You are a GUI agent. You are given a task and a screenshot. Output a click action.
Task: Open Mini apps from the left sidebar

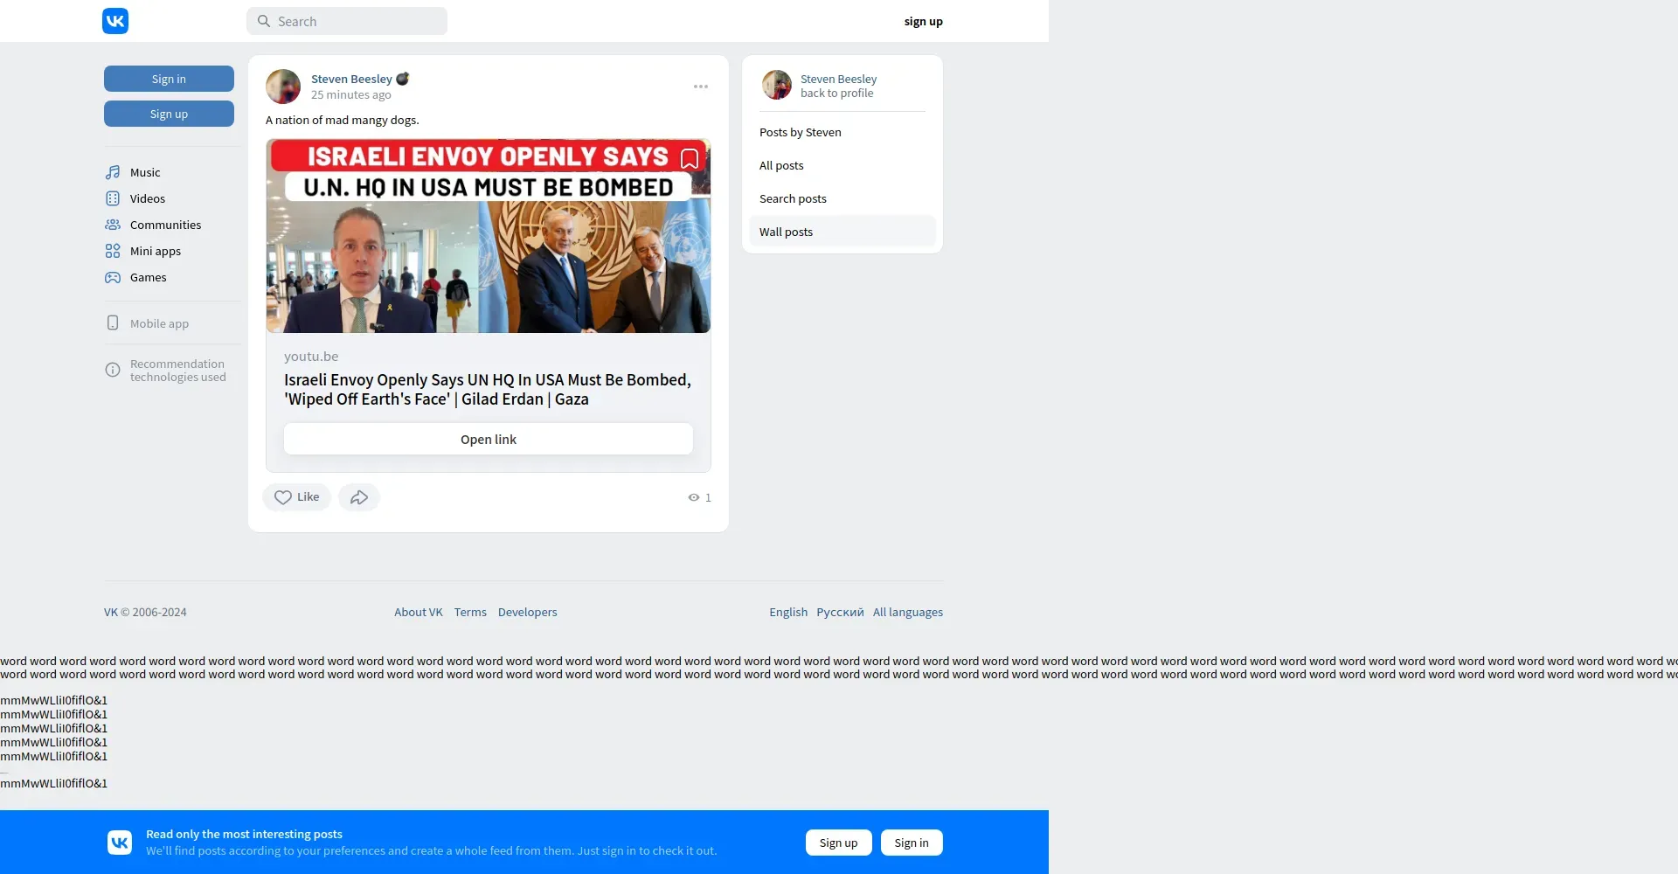pos(156,251)
